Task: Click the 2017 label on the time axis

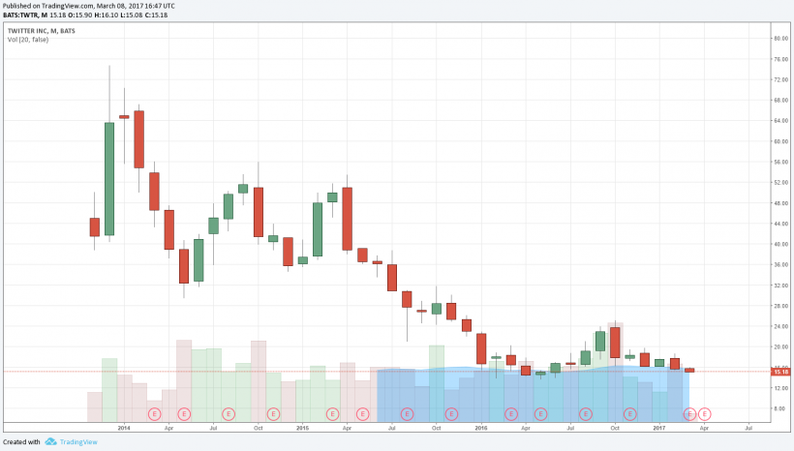Action: tap(659, 428)
